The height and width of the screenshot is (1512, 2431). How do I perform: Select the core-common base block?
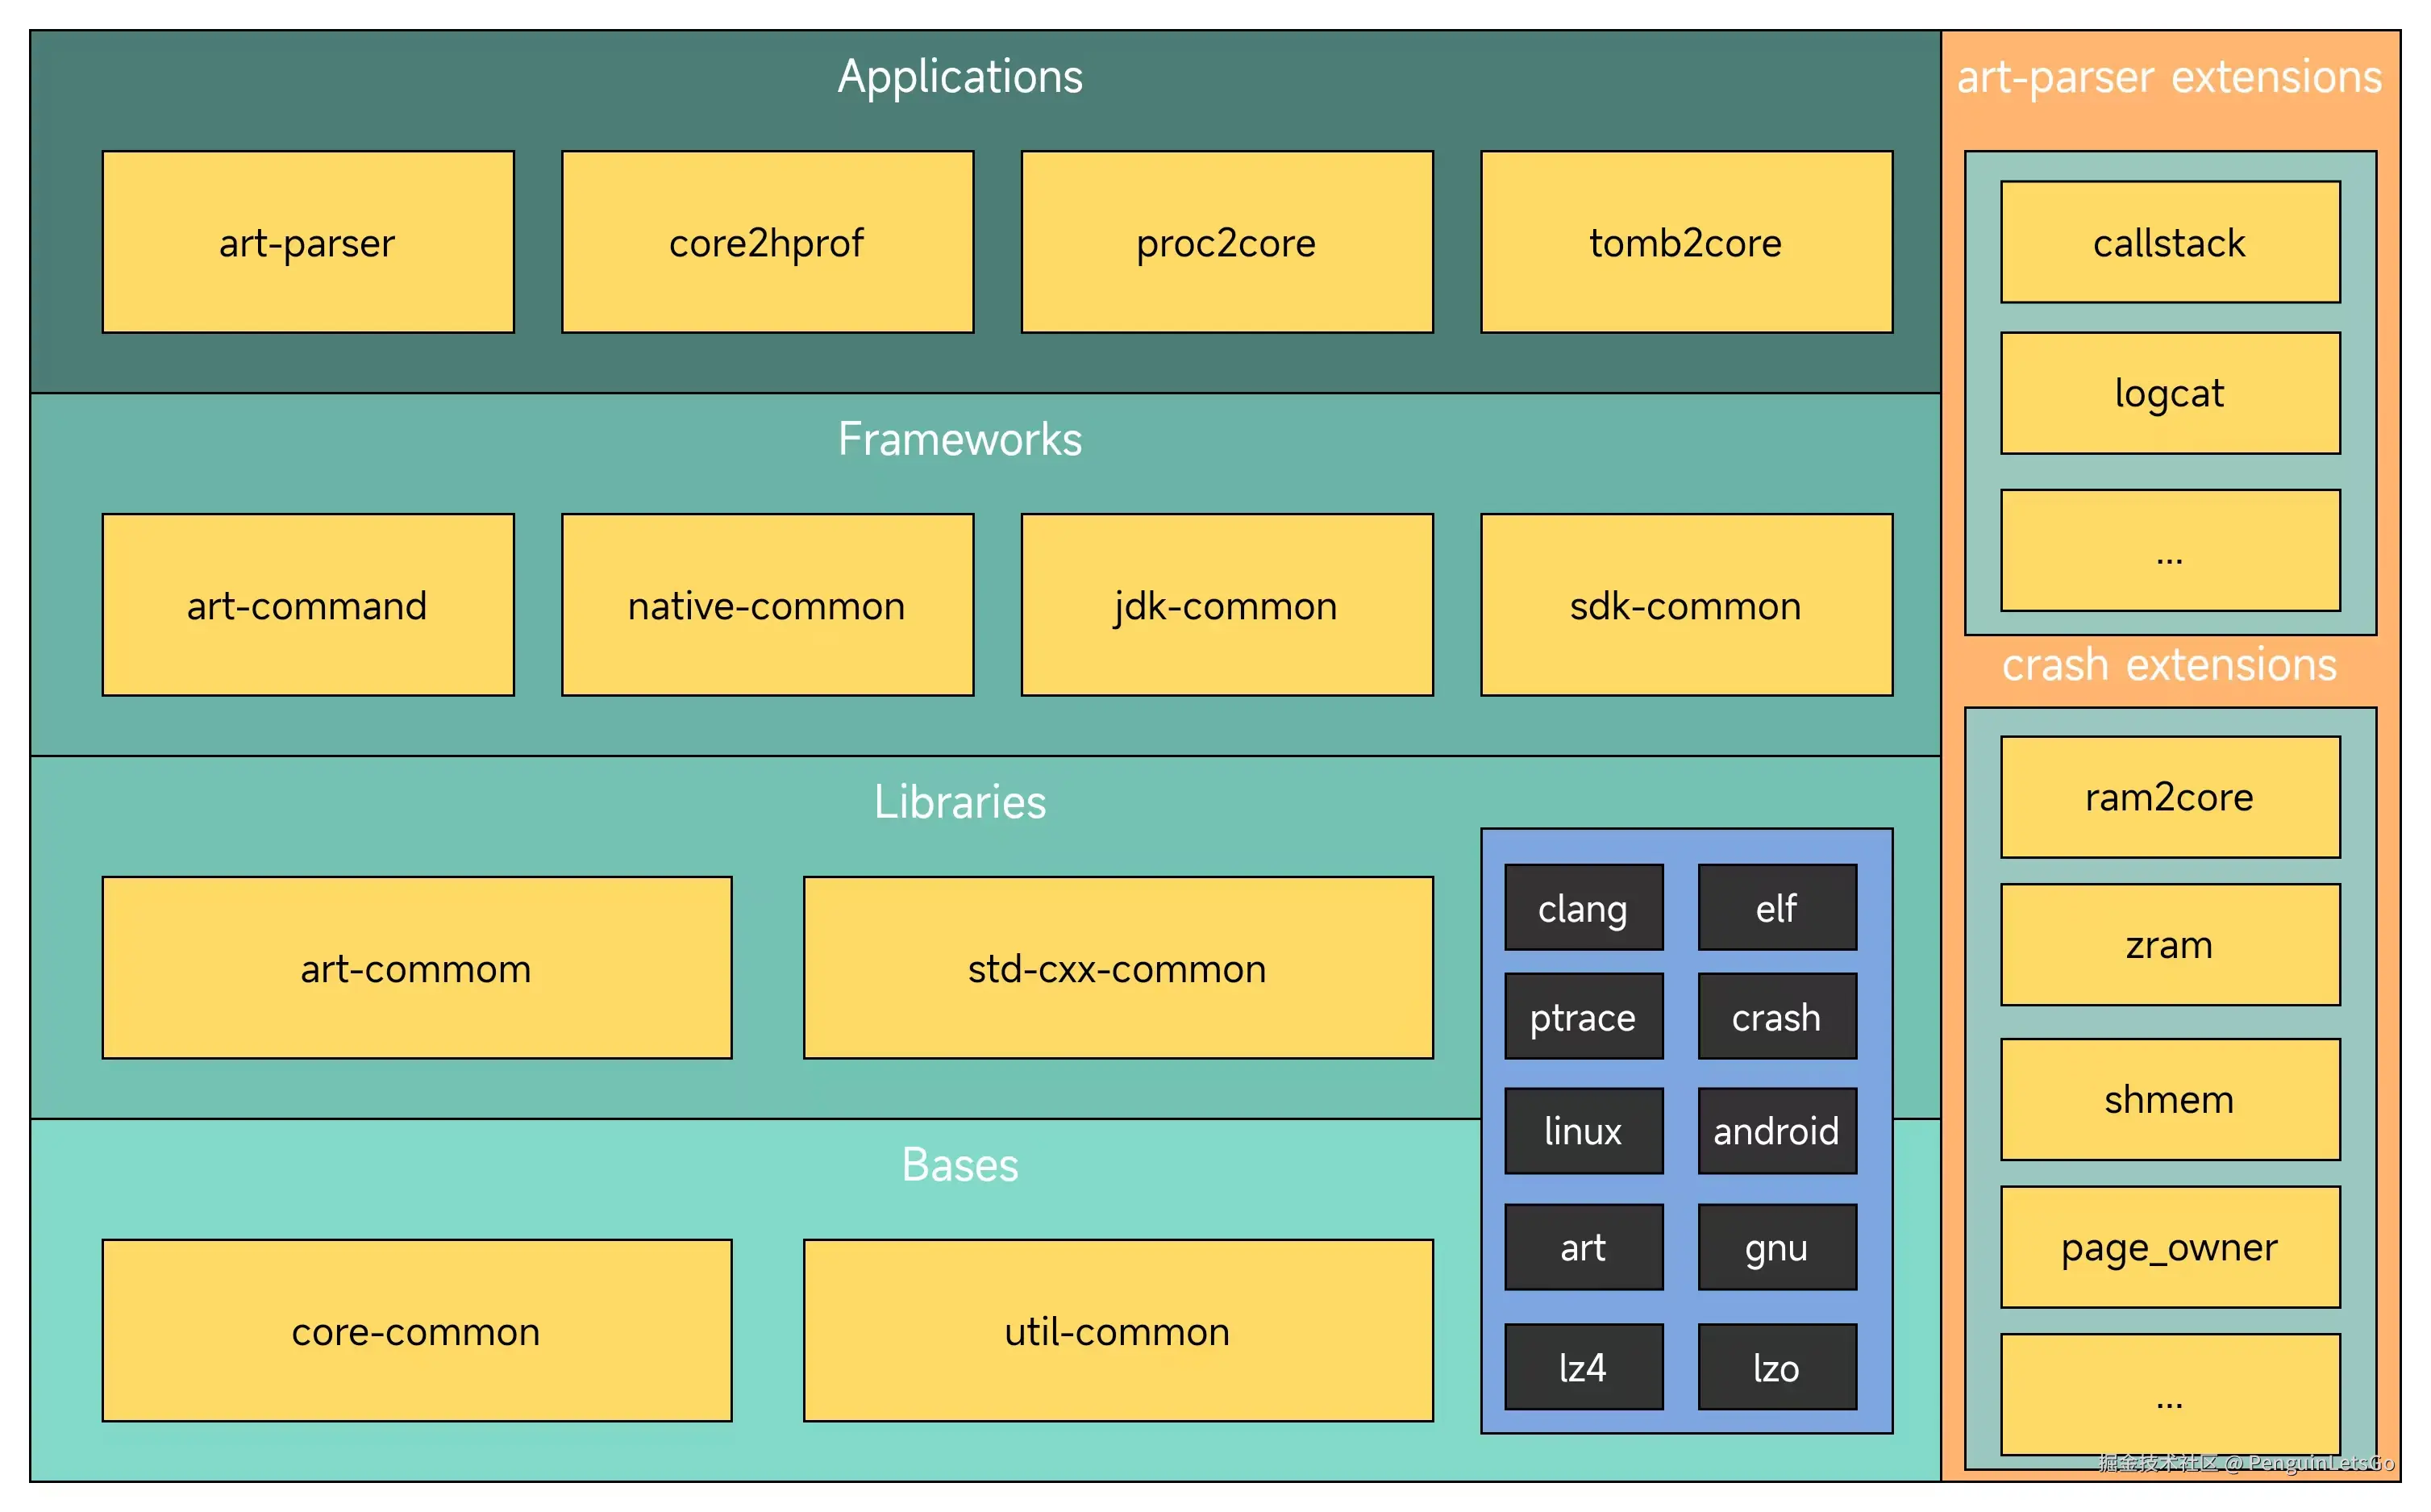point(417,1330)
